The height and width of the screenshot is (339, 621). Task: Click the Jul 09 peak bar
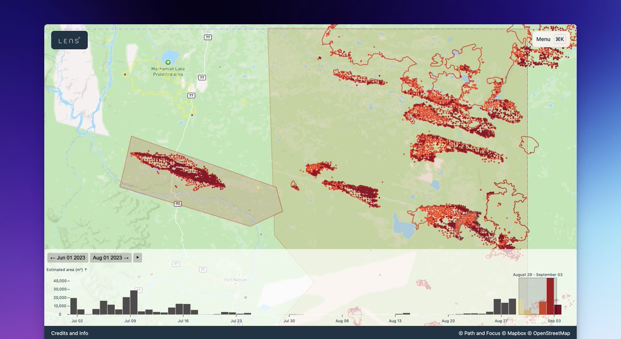(134, 302)
